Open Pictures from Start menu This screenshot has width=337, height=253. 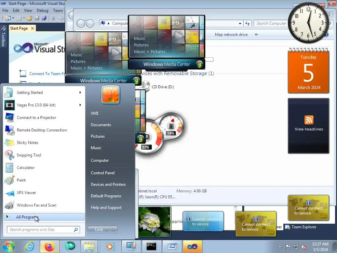[x=97, y=136]
